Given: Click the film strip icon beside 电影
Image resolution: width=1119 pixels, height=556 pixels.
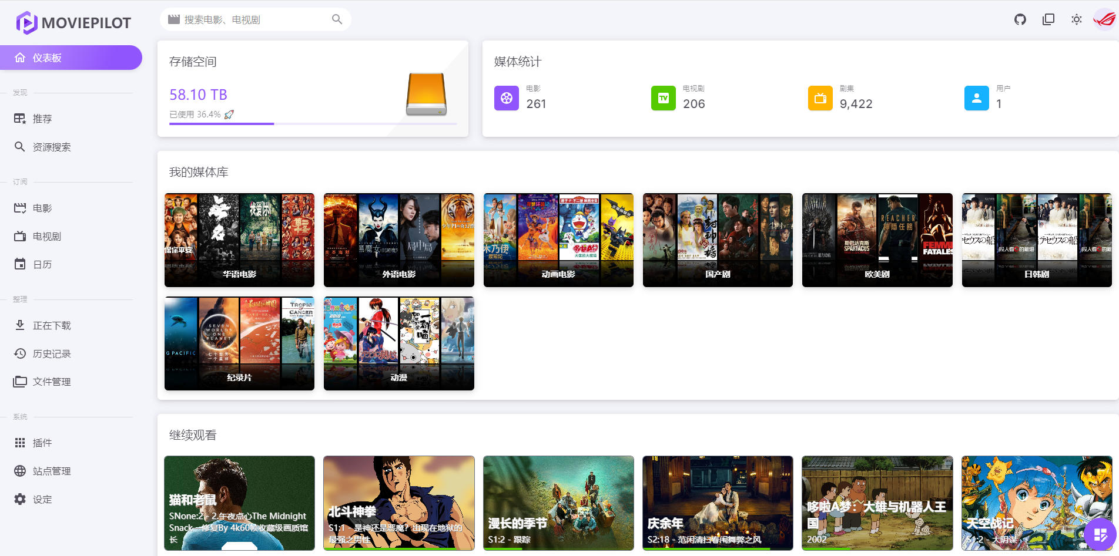Looking at the screenshot, I should [20, 208].
